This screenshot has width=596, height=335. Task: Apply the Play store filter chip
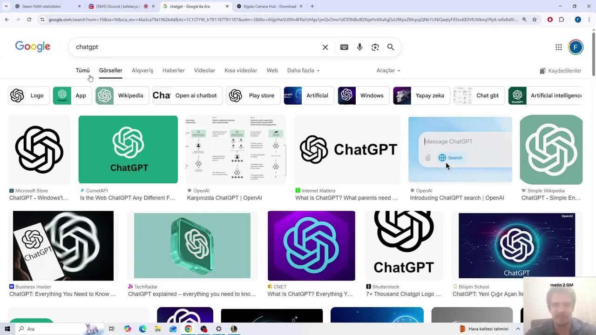[x=253, y=95]
